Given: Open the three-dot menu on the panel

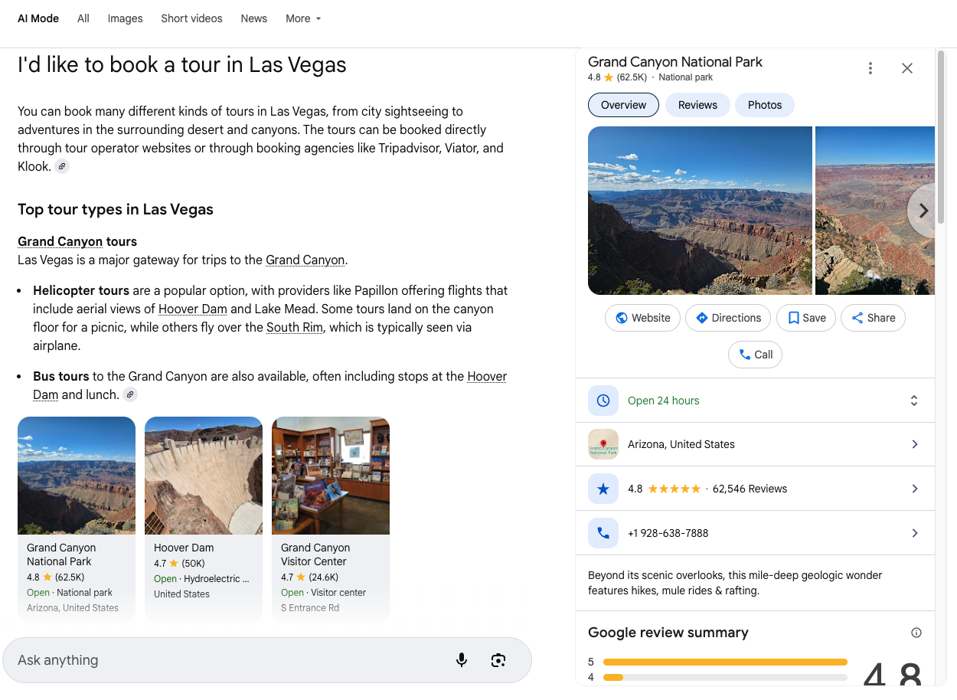Looking at the screenshot, I should (870, 67).
